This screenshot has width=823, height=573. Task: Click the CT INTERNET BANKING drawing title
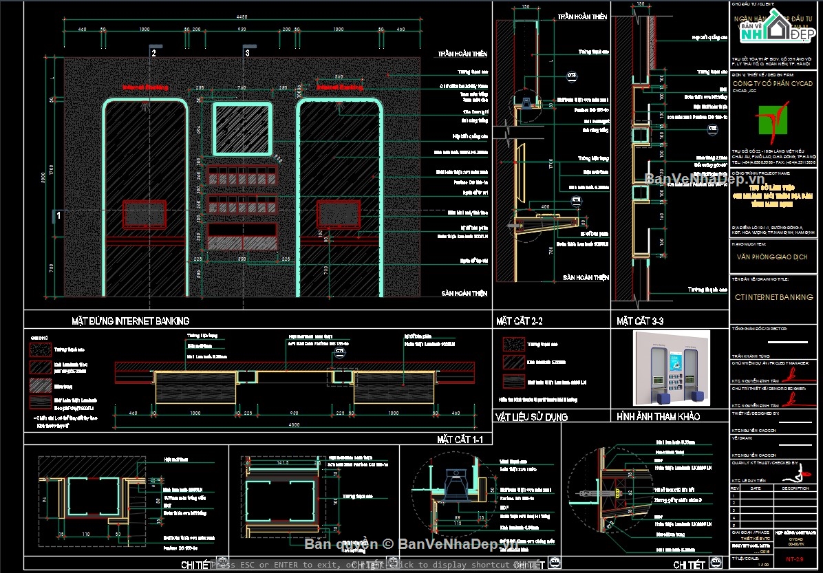[773, 297]
